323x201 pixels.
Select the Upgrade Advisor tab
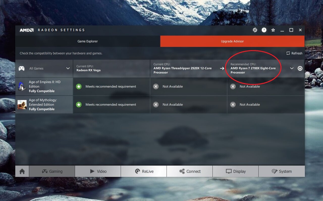[232, 41]
